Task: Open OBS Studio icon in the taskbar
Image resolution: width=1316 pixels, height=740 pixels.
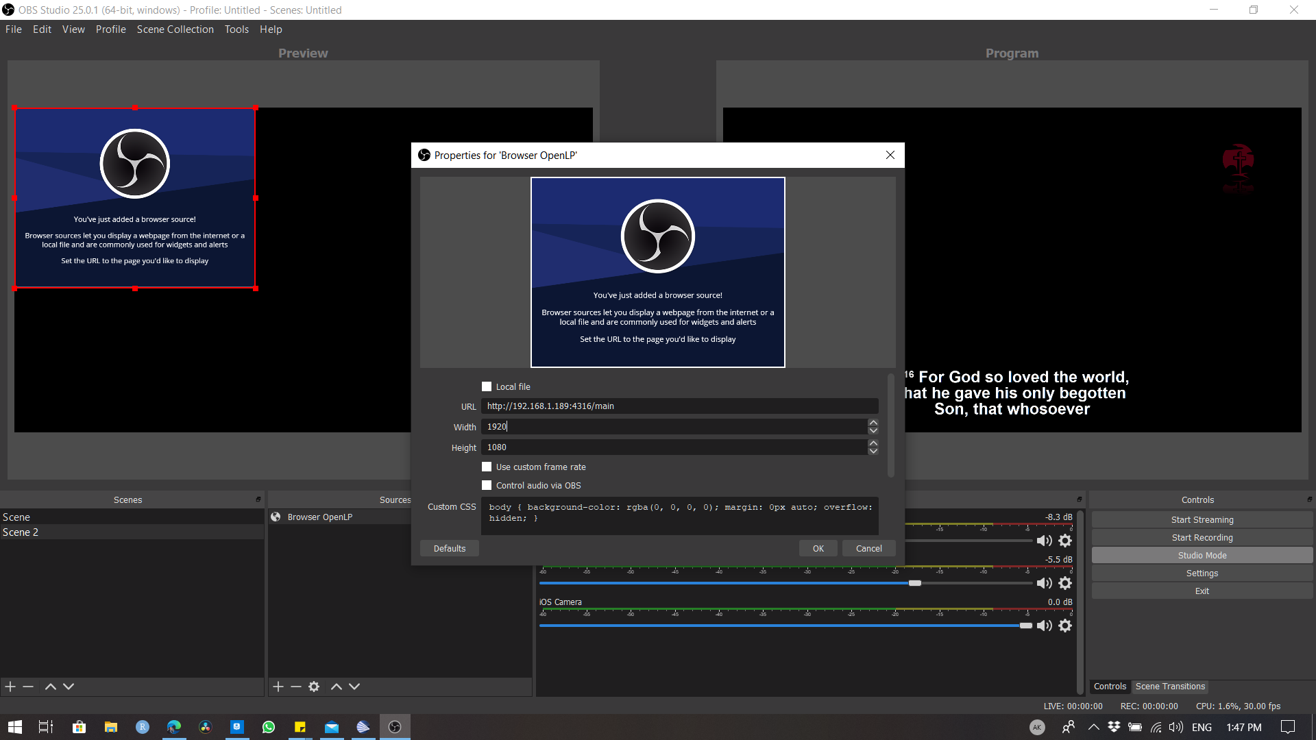Action: click(395, 726)
